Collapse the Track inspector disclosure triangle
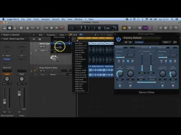181x135 pixels. click(x=2, y=39)
